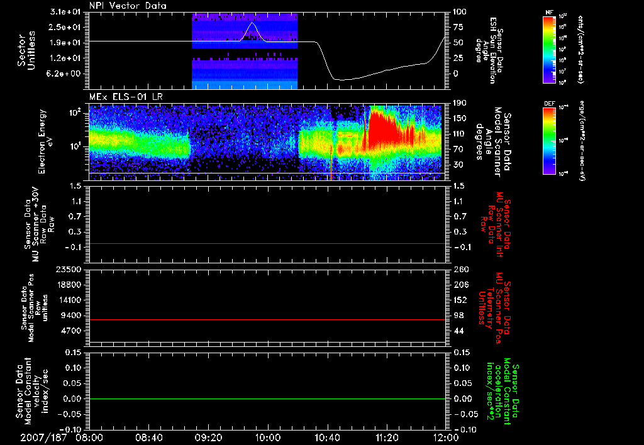Click the 260 telemetry tick value

click(460, 269)
